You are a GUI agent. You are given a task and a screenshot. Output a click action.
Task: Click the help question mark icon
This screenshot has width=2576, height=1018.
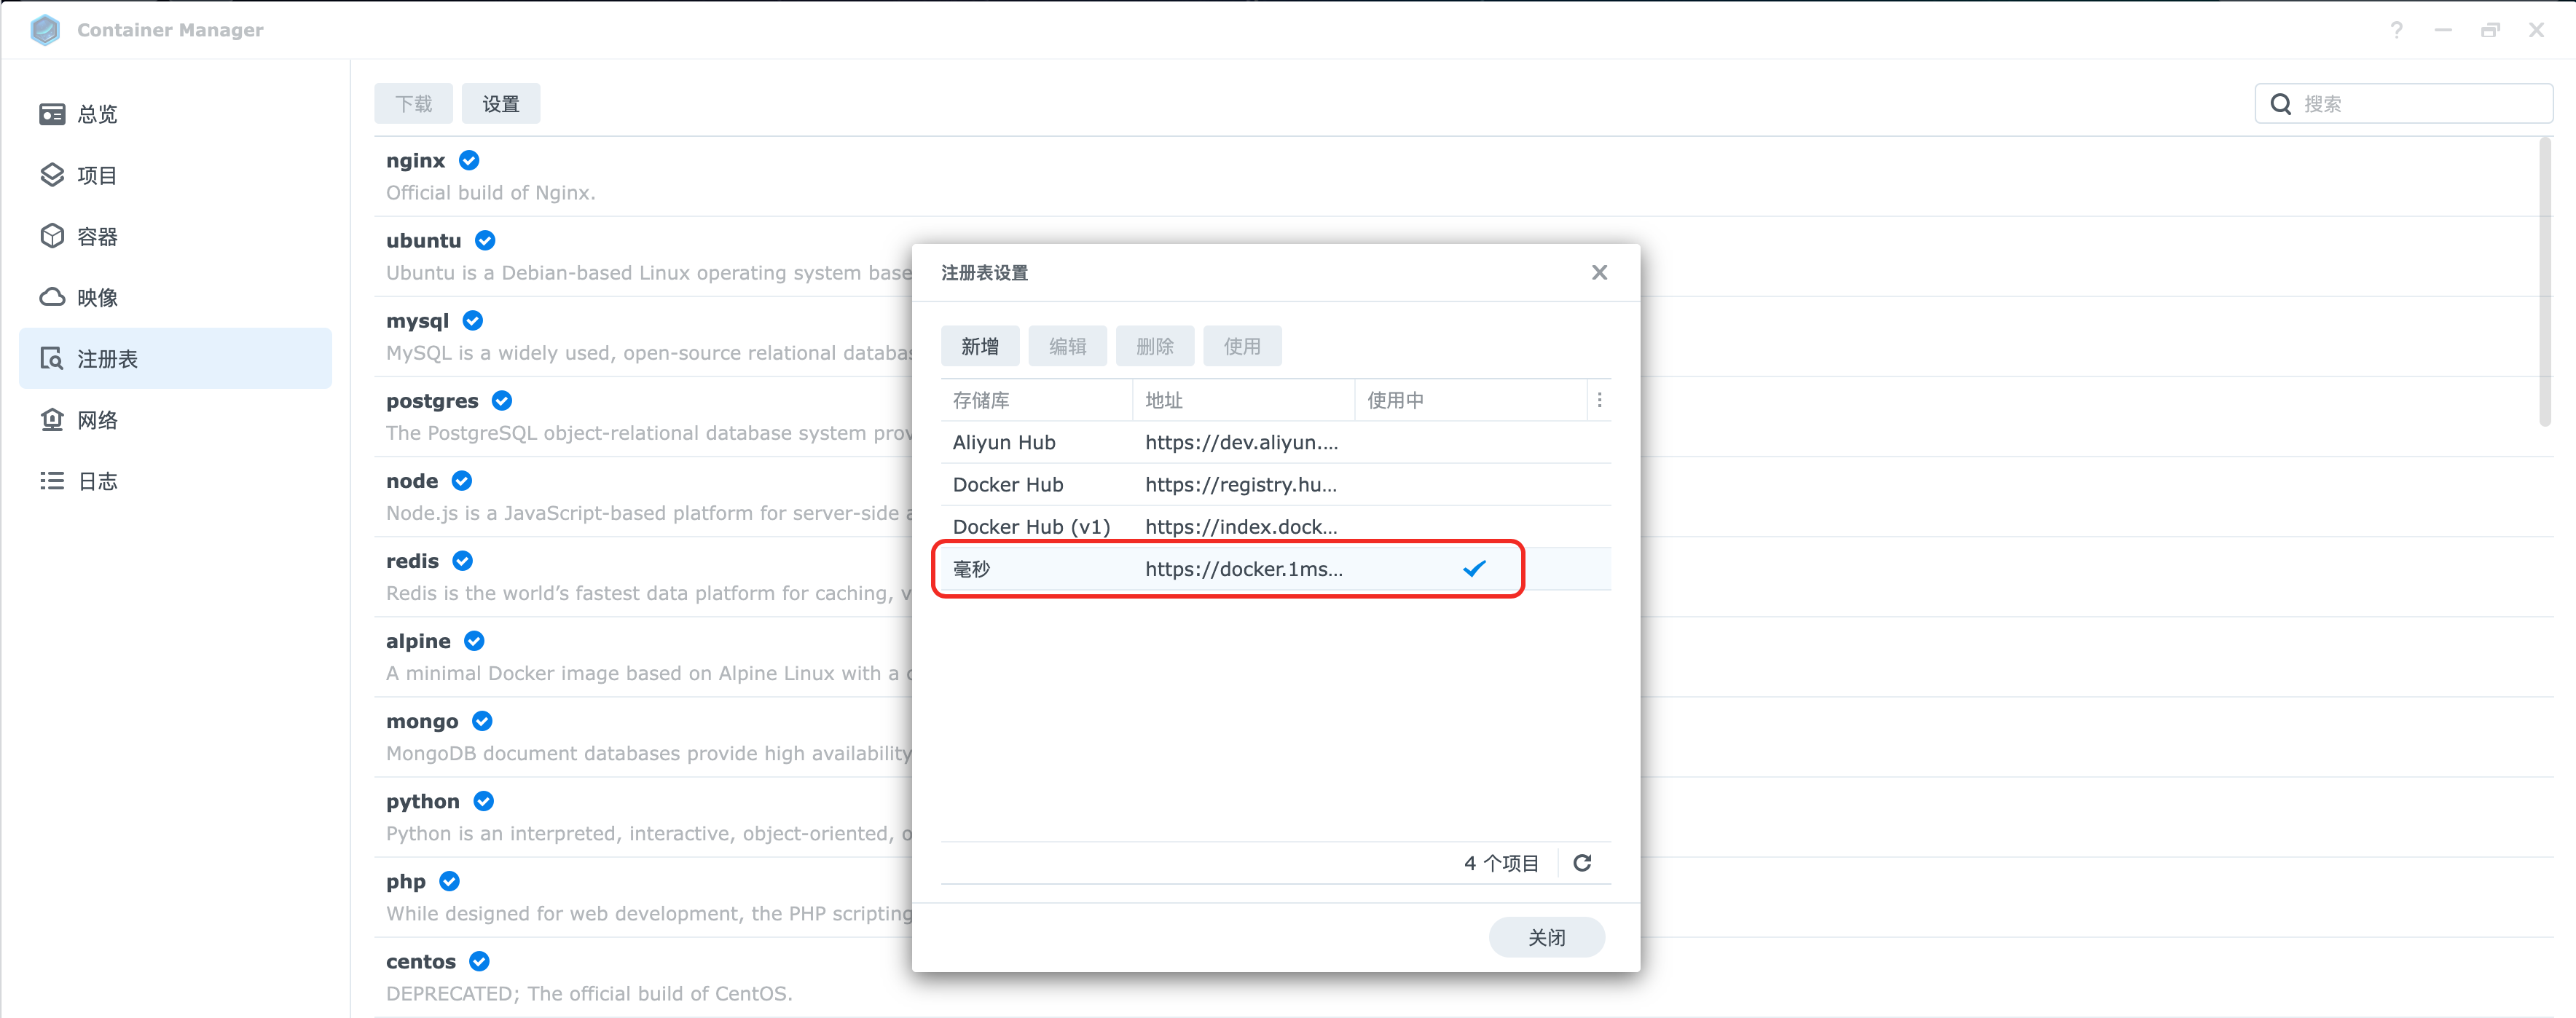2396,30
